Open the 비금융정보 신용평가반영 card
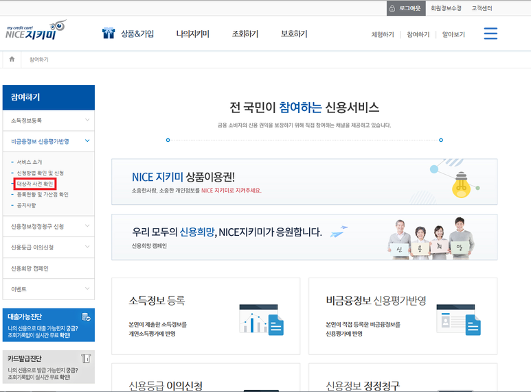Image resolution: width=531 pixels, height=392 pixels. [403, 317]
